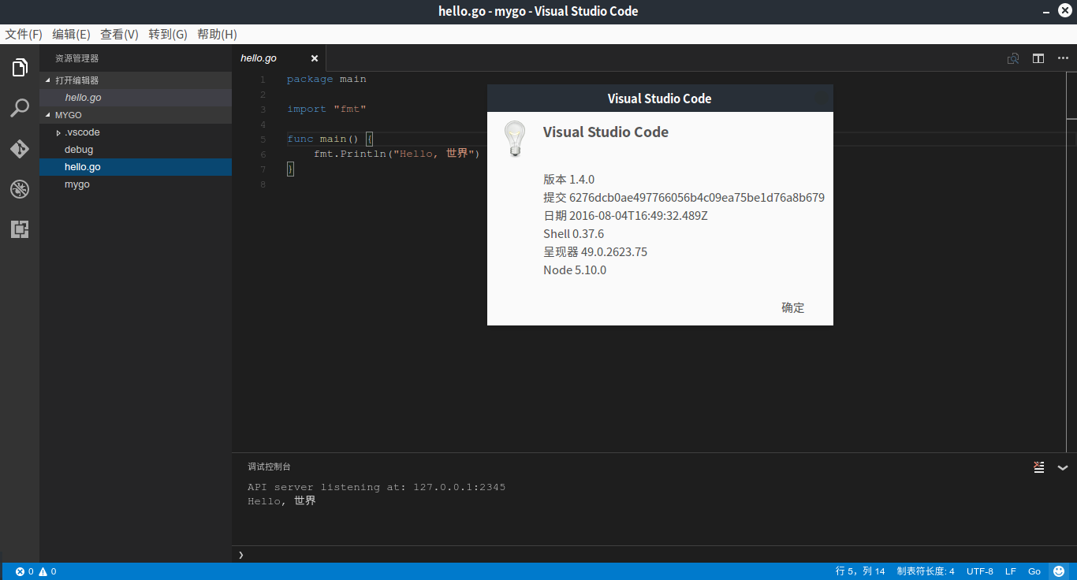This screenshot has height=580, width=1077.
Task: Open the 编辑(E) menu
Action: [71, 35]
